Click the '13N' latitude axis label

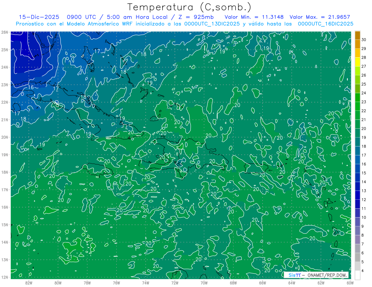(4, 260)
